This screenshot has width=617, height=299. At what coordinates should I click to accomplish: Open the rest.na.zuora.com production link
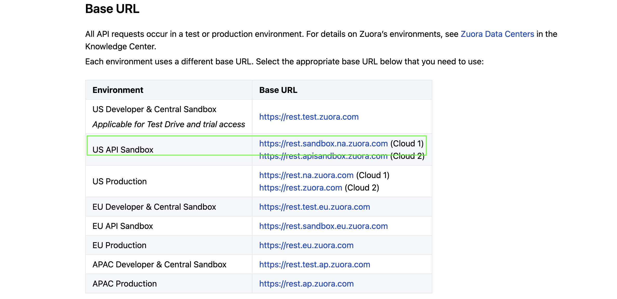pos(306,175)
